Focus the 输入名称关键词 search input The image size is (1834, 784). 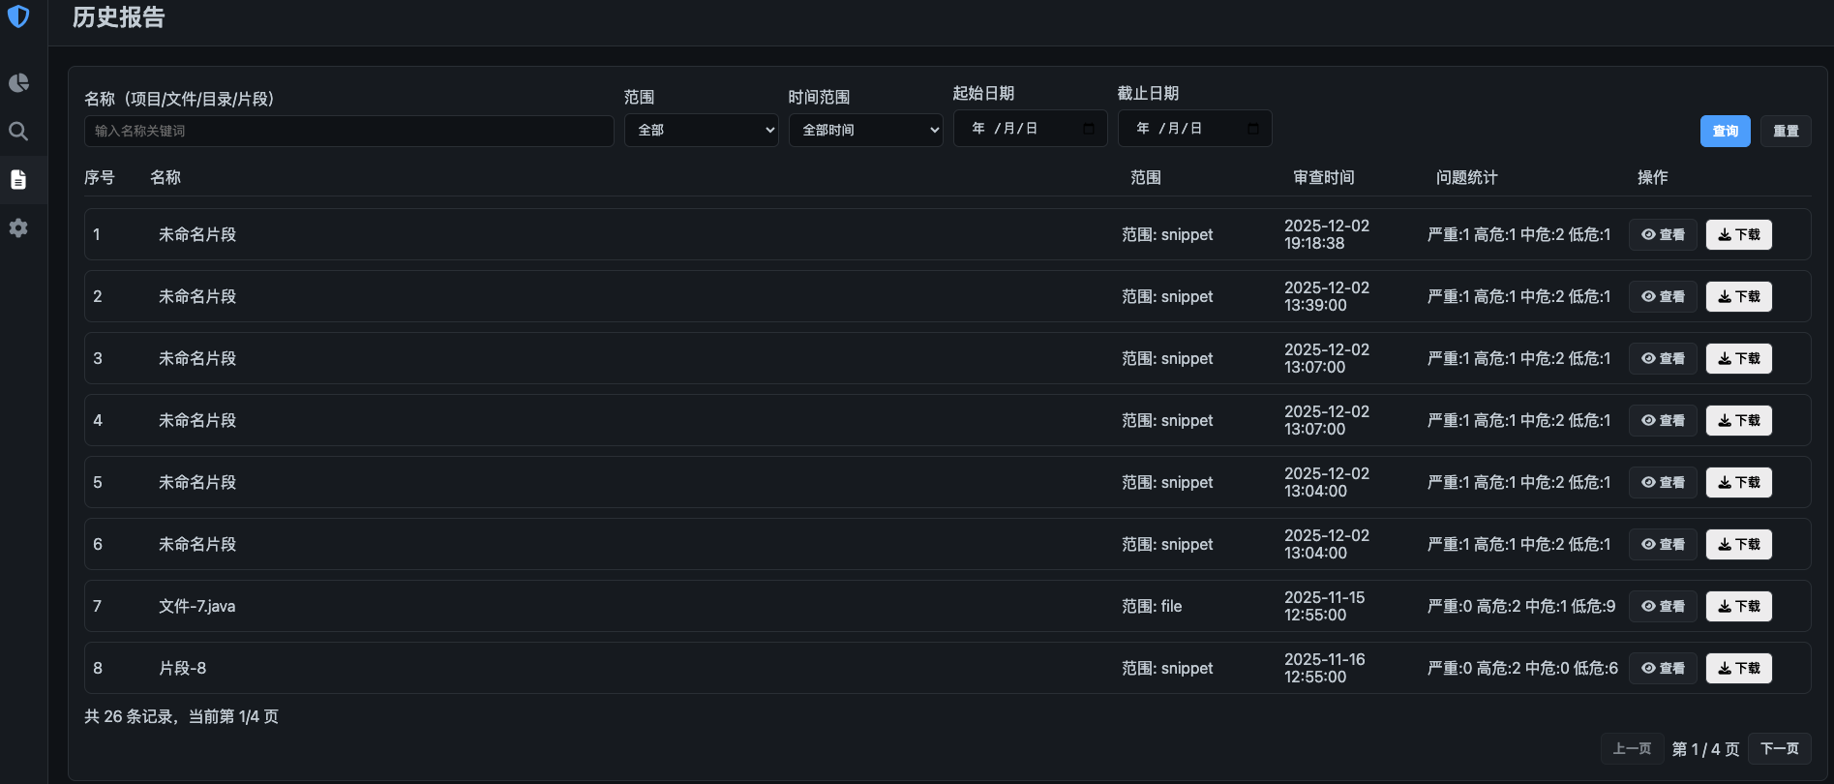coord(348,132)
